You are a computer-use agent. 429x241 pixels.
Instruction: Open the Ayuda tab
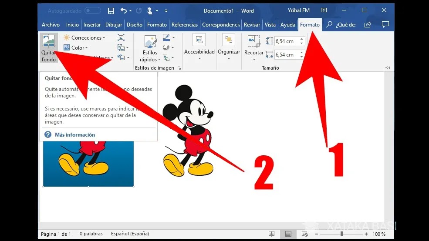(x=287, y=25)
